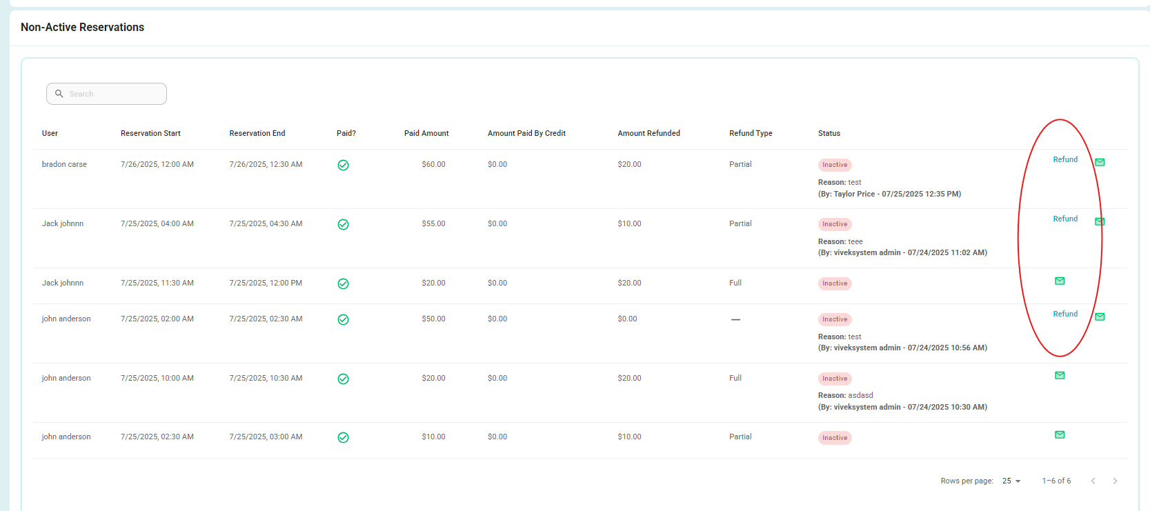Click reservation end 7/25/2025, 12:00 PM

[266, 283]
